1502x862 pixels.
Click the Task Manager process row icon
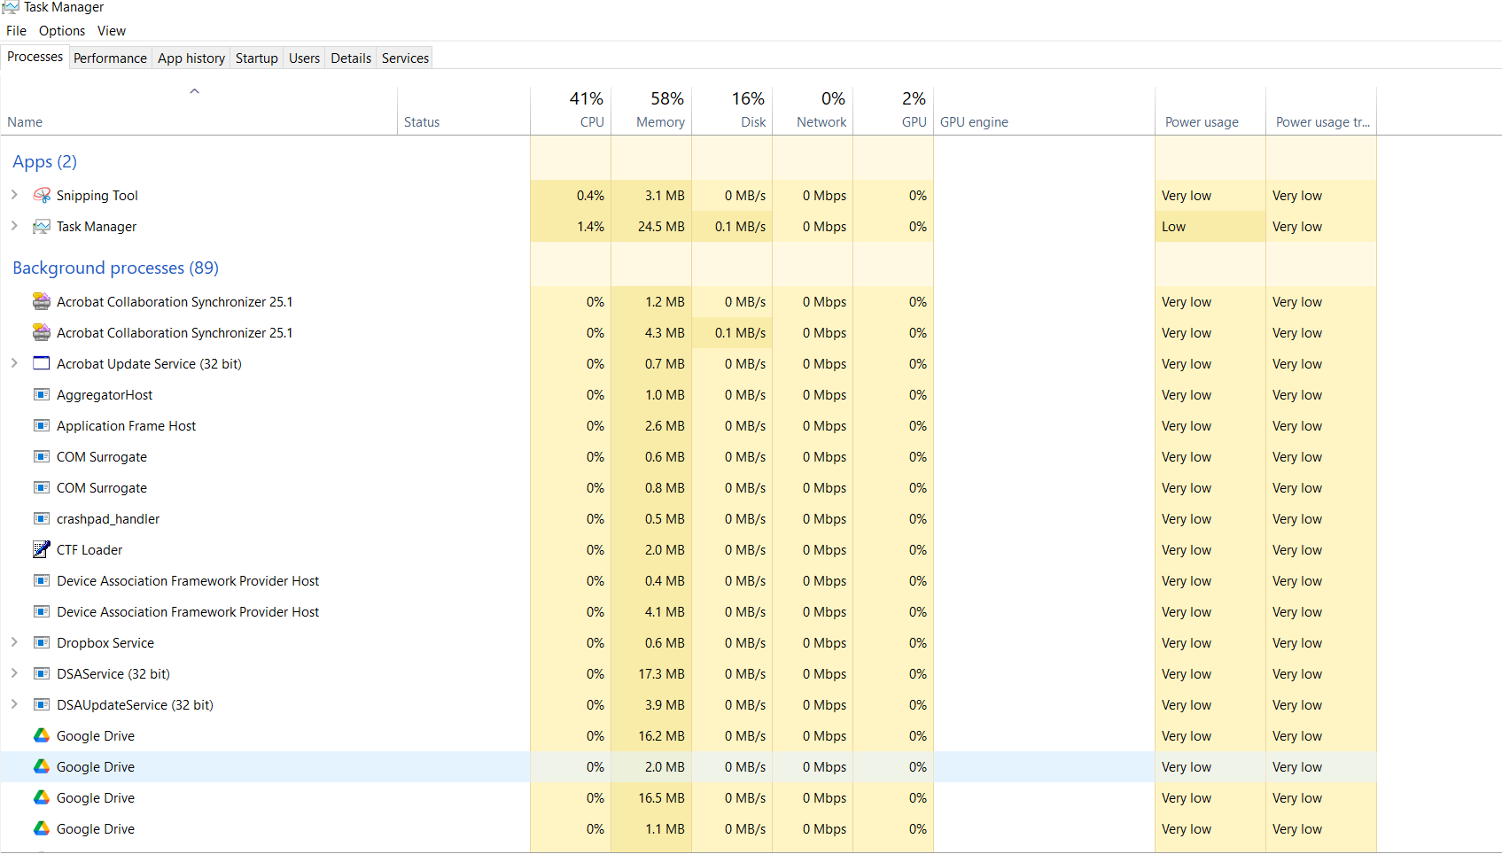tap(42, 227)
